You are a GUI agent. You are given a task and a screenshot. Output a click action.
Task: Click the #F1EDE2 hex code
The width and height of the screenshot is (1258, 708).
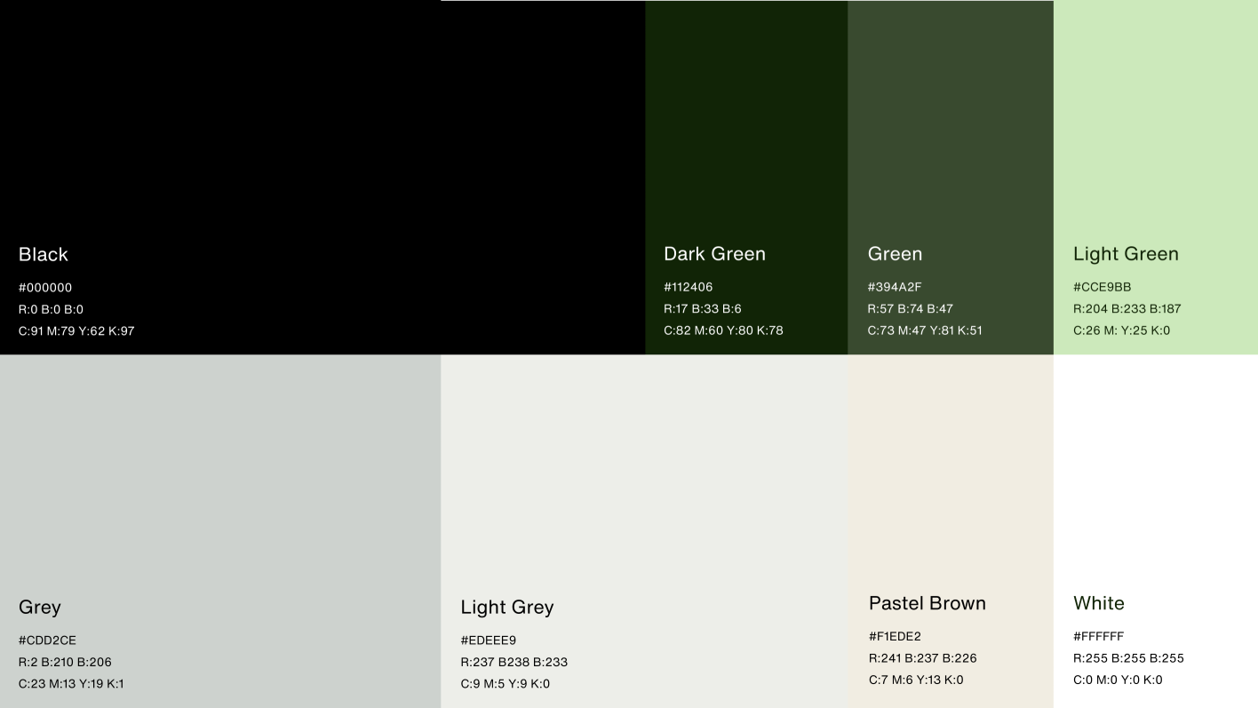click(895, 636)
